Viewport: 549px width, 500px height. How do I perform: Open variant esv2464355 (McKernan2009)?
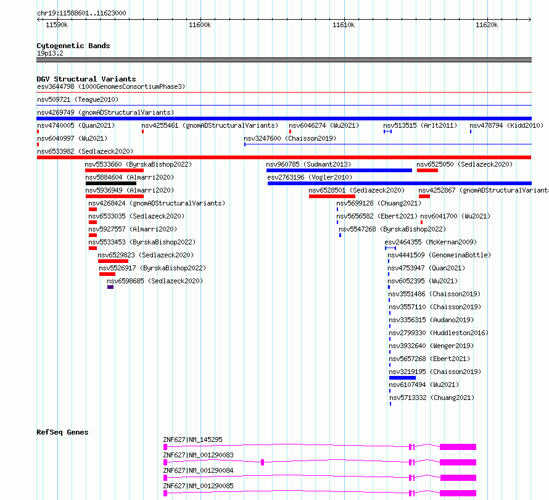[x=431, y=242]
